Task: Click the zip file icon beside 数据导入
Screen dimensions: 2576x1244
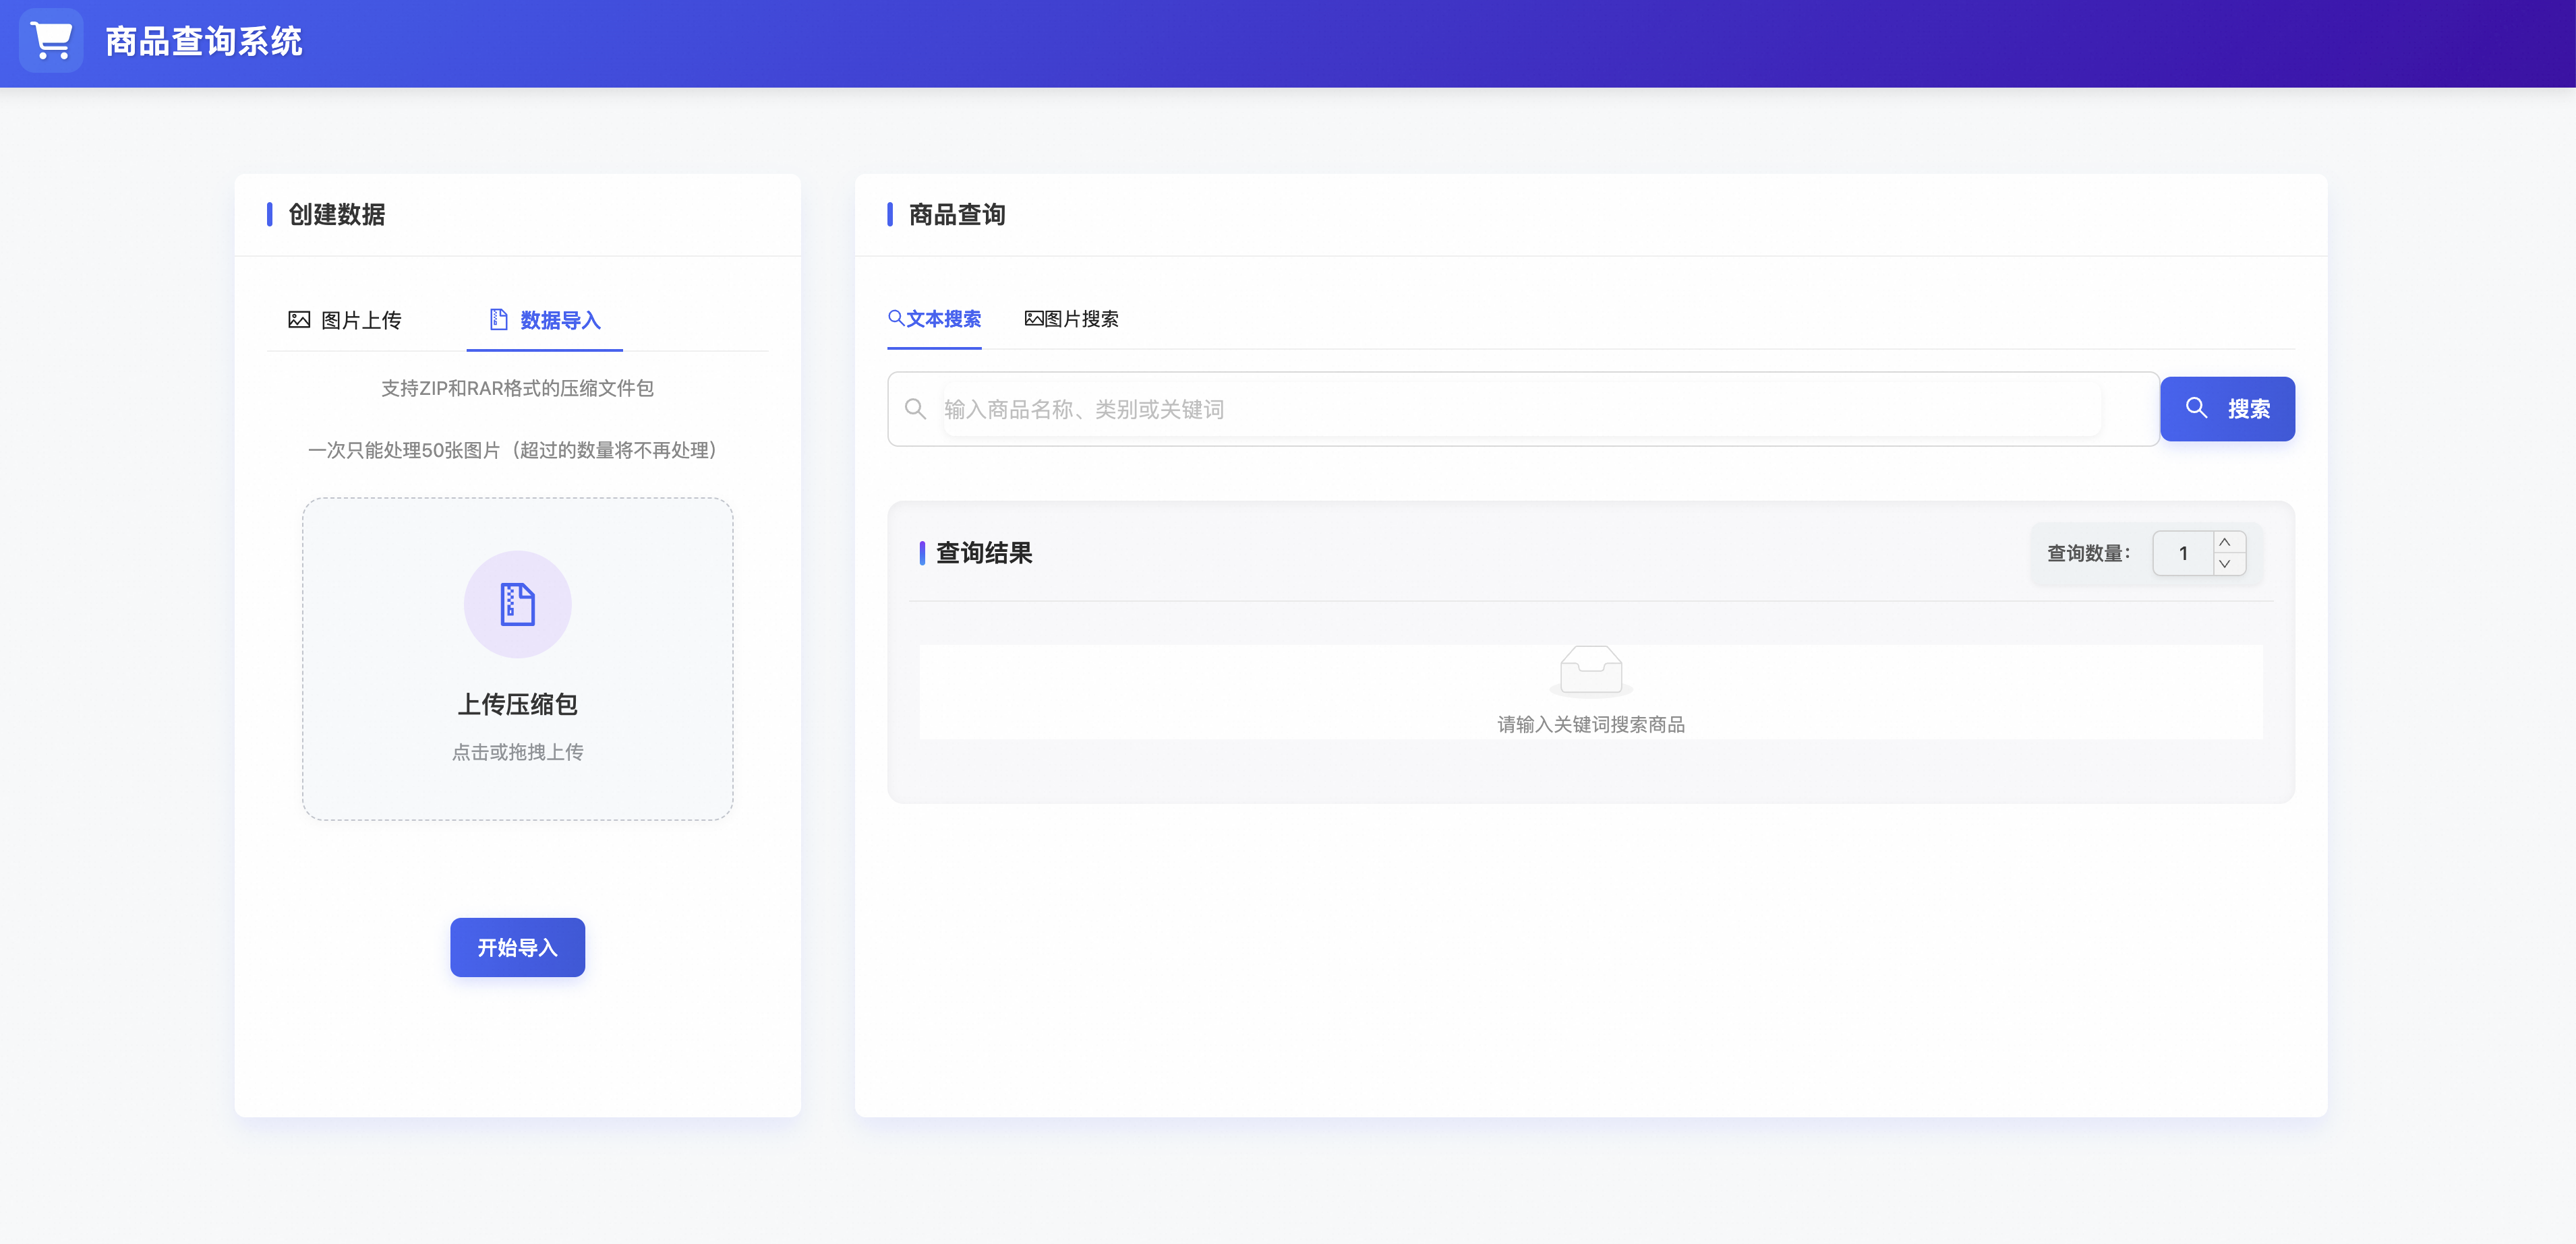Action: click(498, 319)
